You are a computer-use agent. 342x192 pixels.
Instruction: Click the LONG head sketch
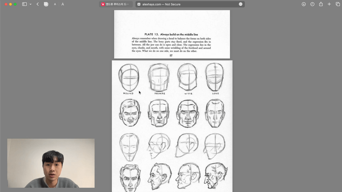pos(215,77)
